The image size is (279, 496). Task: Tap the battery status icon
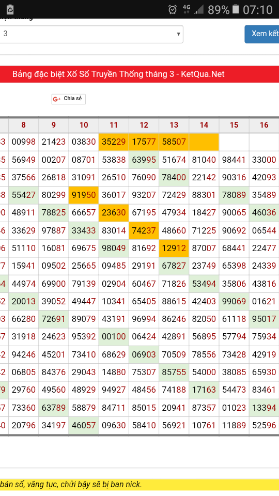[x=236, y=9]
